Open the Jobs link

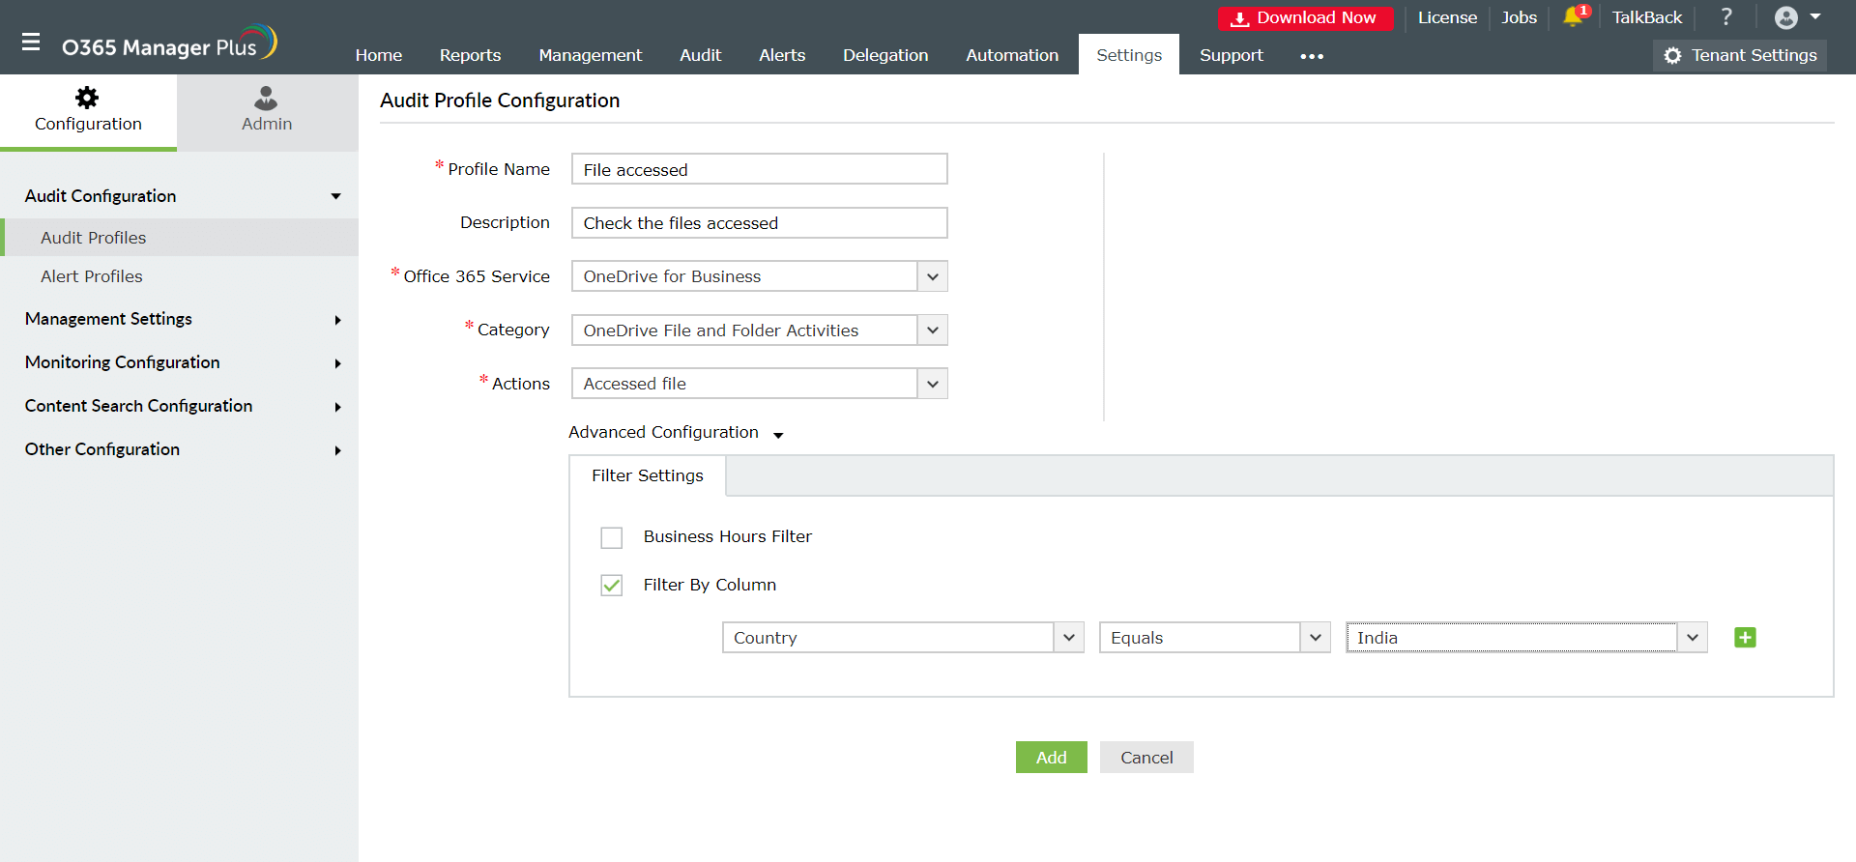click(1519, 17)
